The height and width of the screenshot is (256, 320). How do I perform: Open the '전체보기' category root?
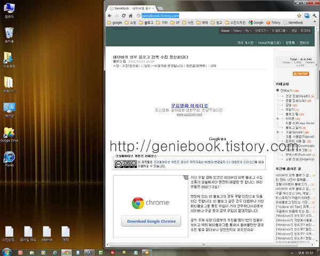tap(286, 91)
